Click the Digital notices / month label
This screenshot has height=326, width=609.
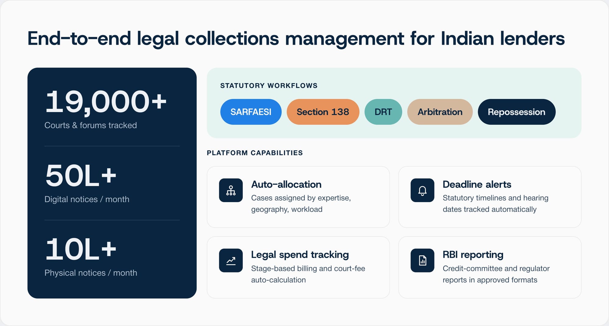click(87, 199)
